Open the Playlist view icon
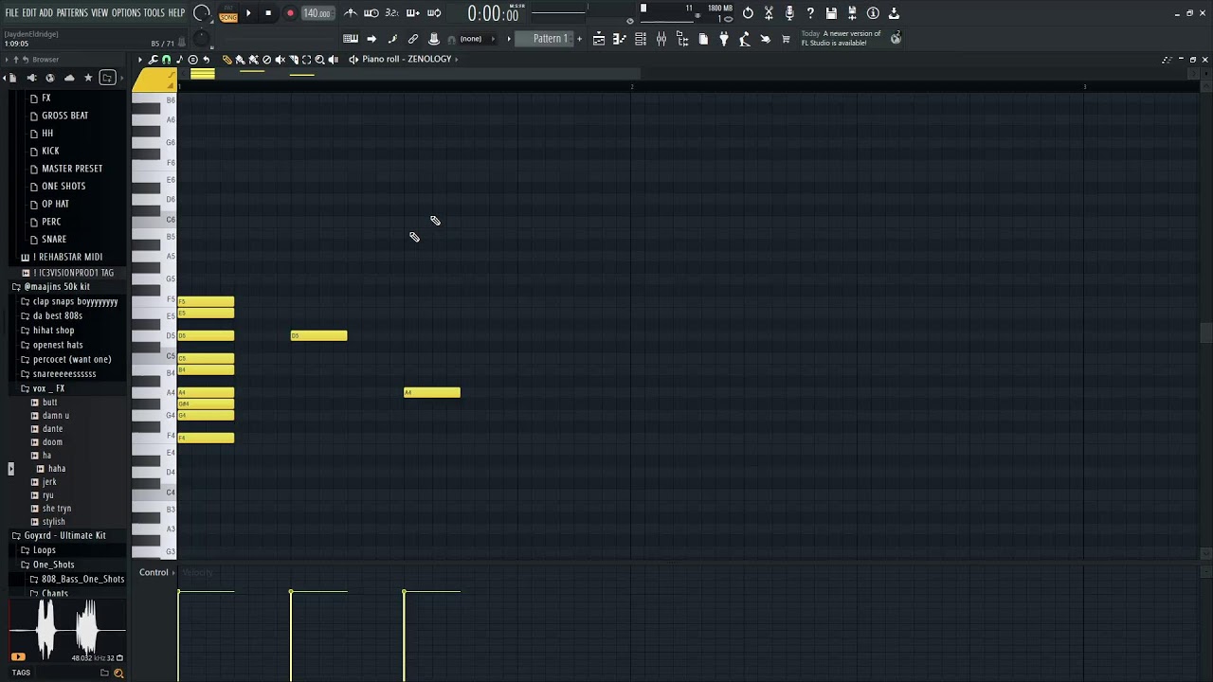The width and height of the screenshot is (1213, 682). point(599,39)
